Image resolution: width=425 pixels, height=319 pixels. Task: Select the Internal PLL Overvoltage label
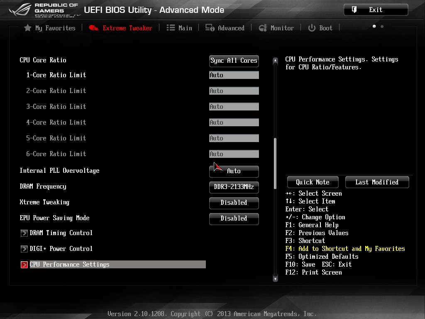pos(59,171)
